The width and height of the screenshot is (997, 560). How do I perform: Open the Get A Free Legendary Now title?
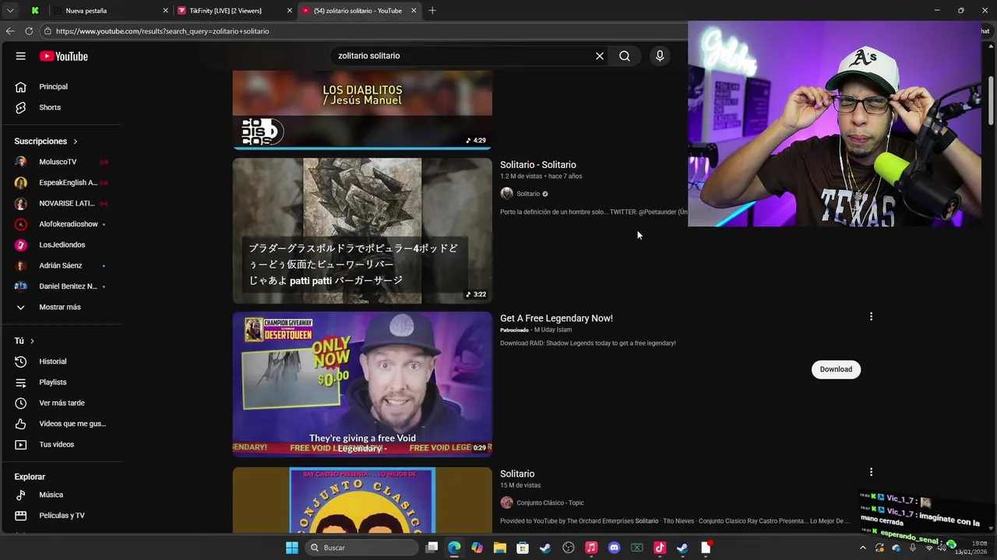[556, 318]
